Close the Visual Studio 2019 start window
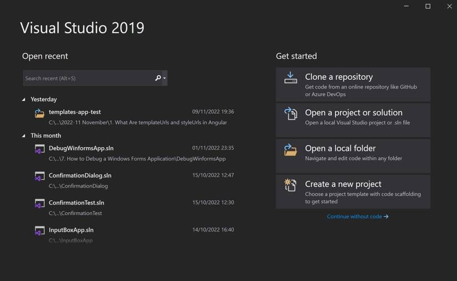The image size is (457, 281). tap(449, 6)
